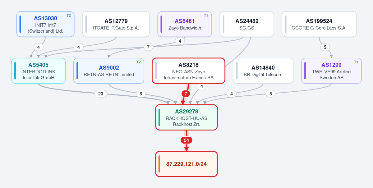The height and width of the screenshot is (188, 373).
Task: Select the AS13030 INIT7 node
Action: click(x=45, y=24)
